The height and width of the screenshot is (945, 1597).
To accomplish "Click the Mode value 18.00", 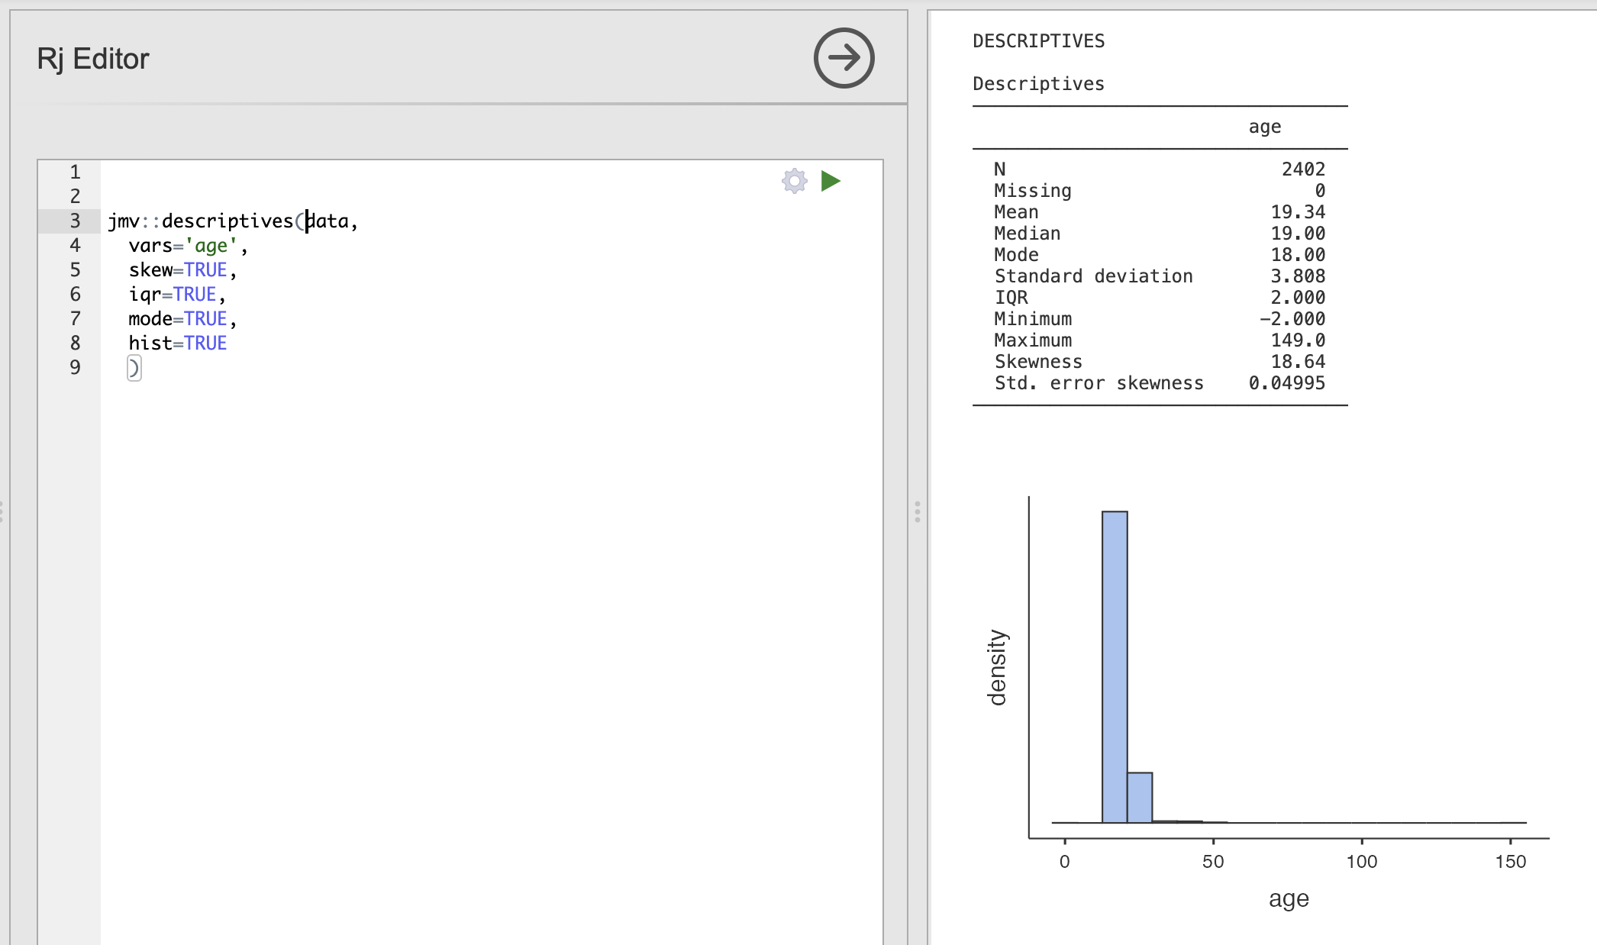I will [x=1298, y=255].
